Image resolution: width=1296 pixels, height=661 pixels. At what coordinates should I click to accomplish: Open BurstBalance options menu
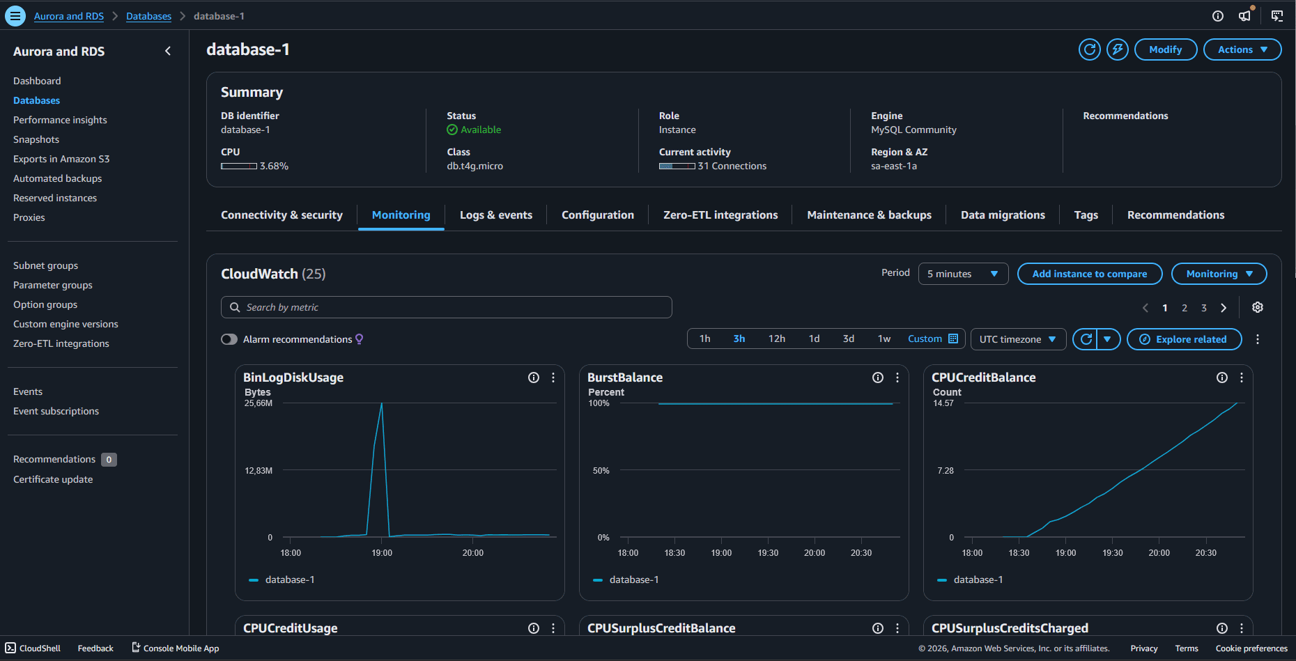897,378
